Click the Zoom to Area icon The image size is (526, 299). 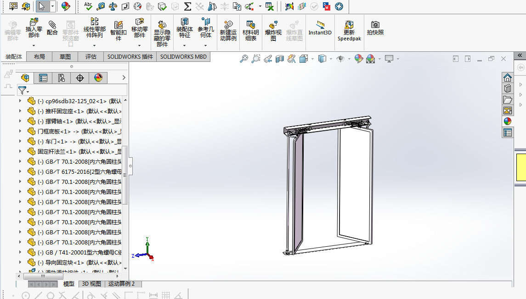click(x=255, y=59)
